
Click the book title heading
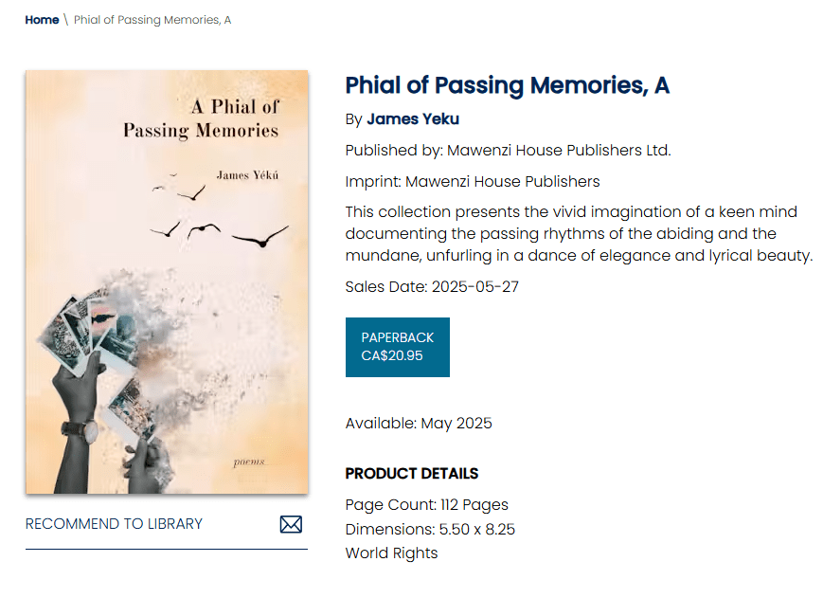pyautogui.click(x=507, y=85)
